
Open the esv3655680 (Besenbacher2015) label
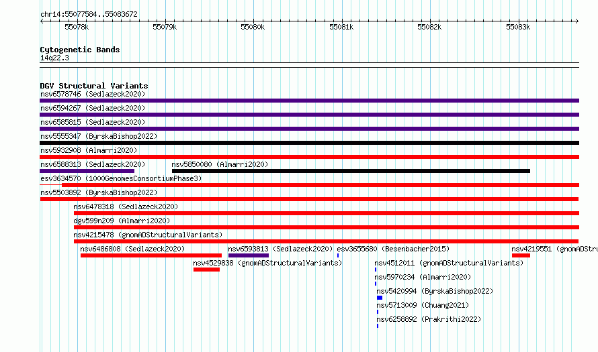[393, 249]
